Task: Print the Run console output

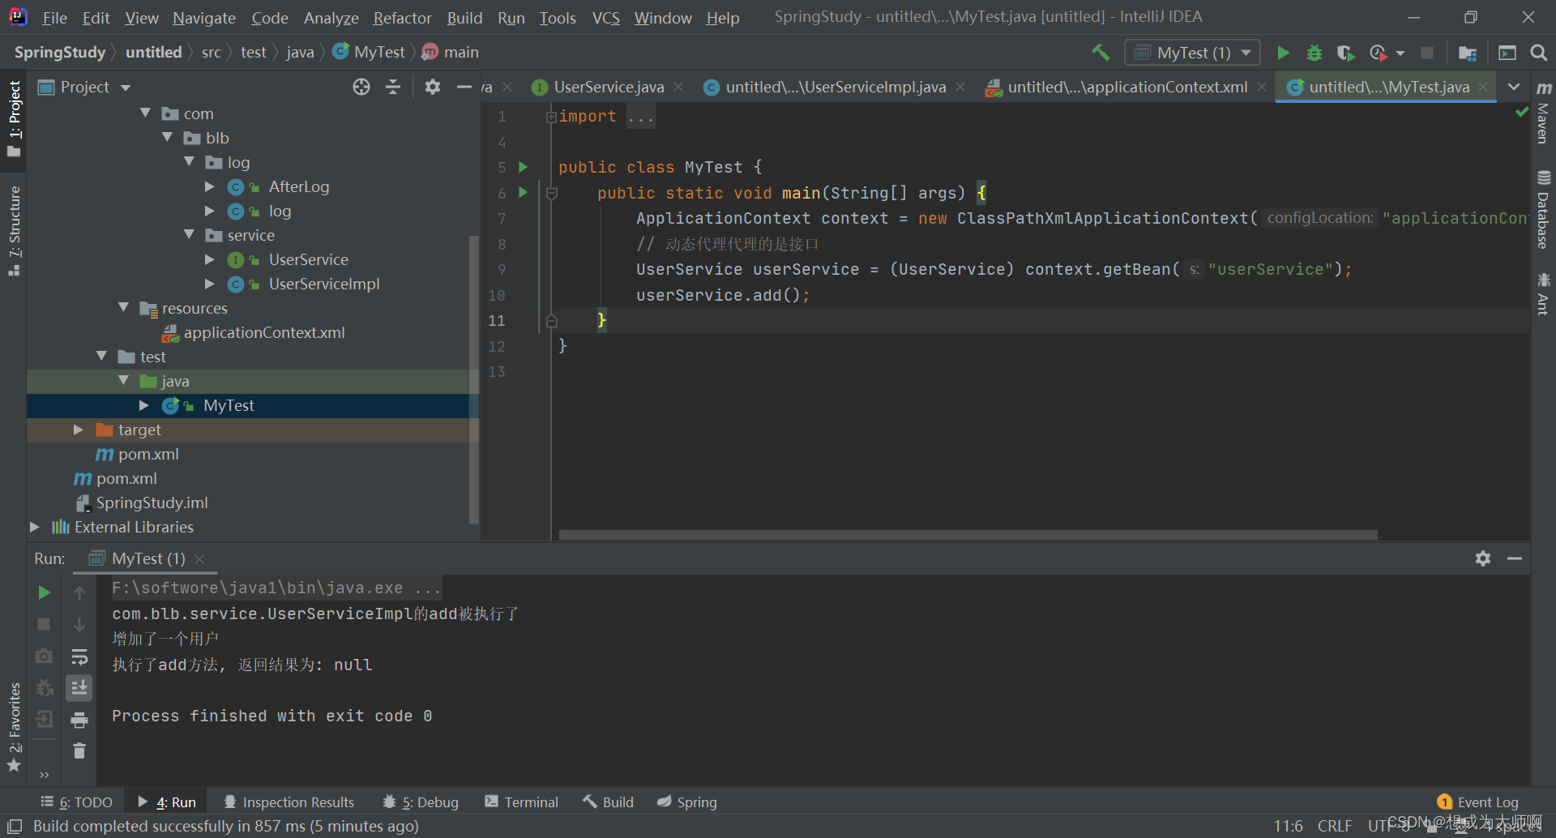Action: click(x=79, y=720)
